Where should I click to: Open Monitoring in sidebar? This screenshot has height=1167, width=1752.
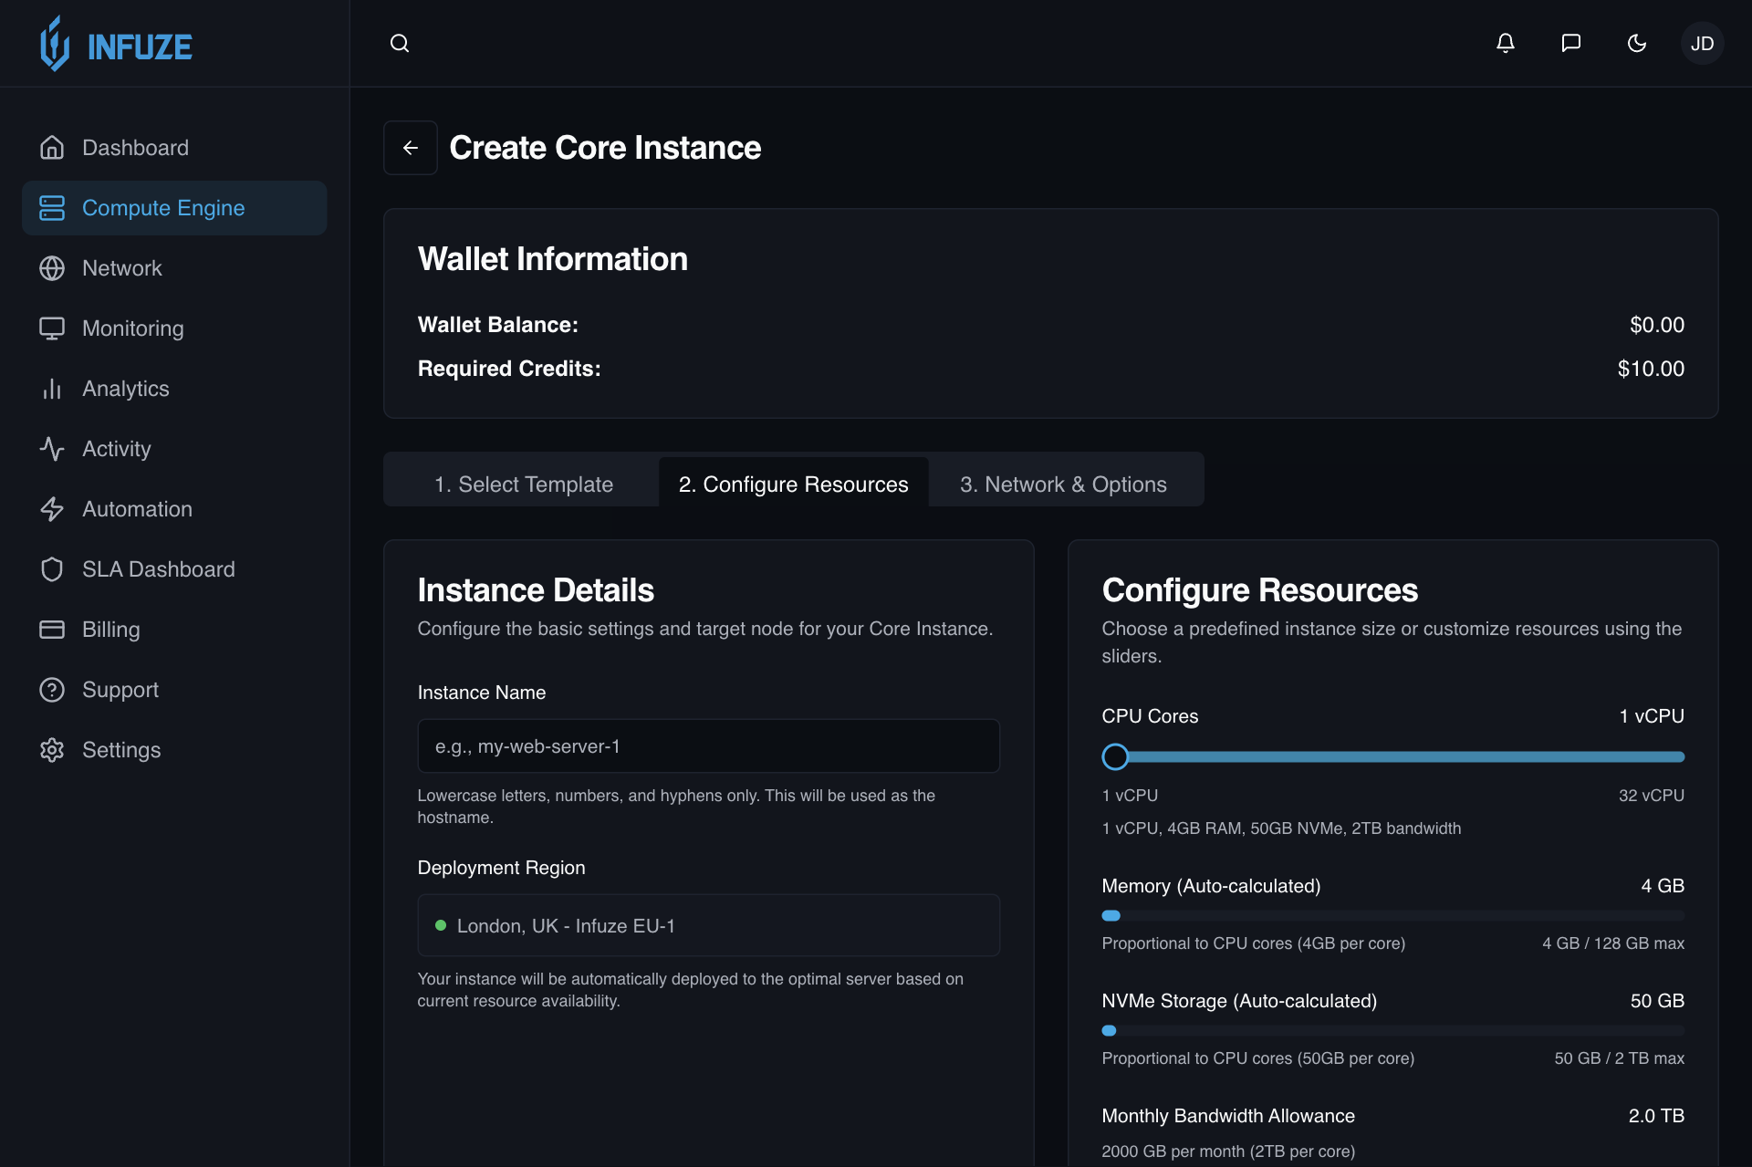pyautogui.click(x=174, y=328)
